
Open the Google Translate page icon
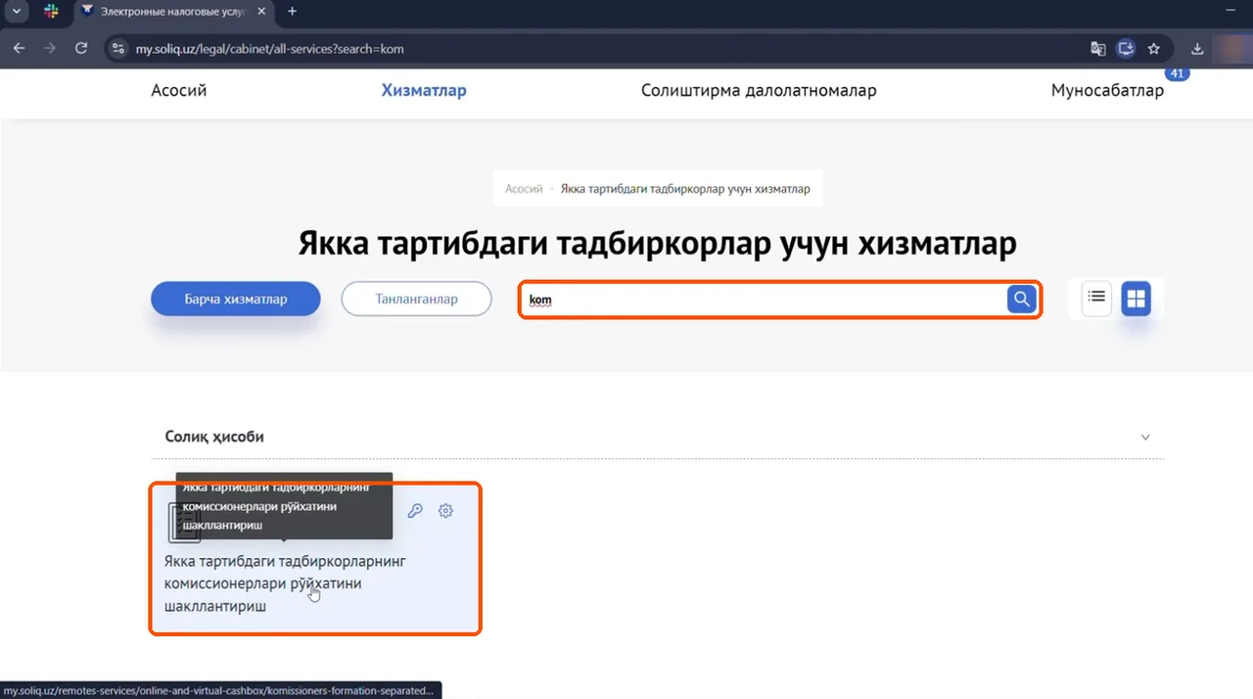click(1099, 48)
